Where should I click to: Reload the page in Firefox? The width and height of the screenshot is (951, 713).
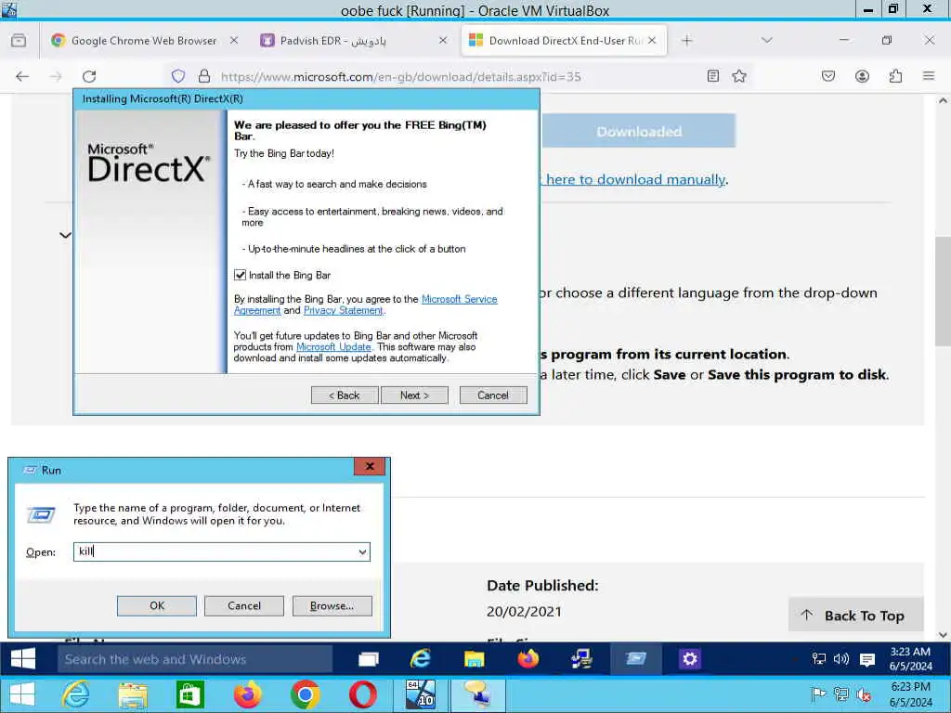(89, 76)
